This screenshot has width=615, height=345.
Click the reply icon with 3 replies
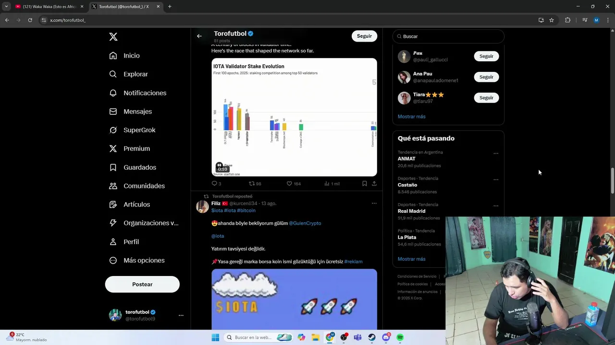click(214, 184)
